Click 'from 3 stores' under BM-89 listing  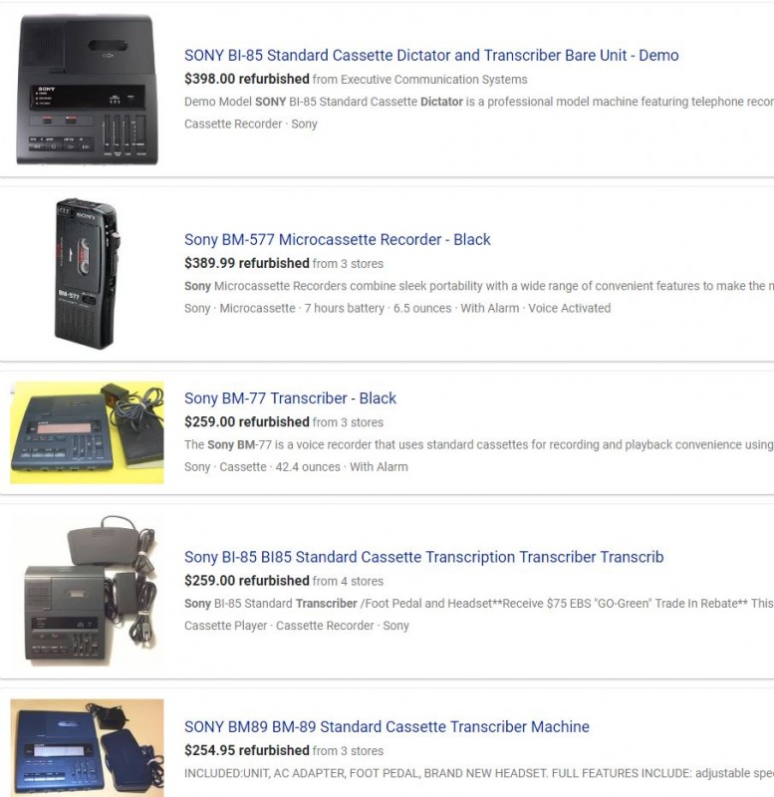pos(348,751)
